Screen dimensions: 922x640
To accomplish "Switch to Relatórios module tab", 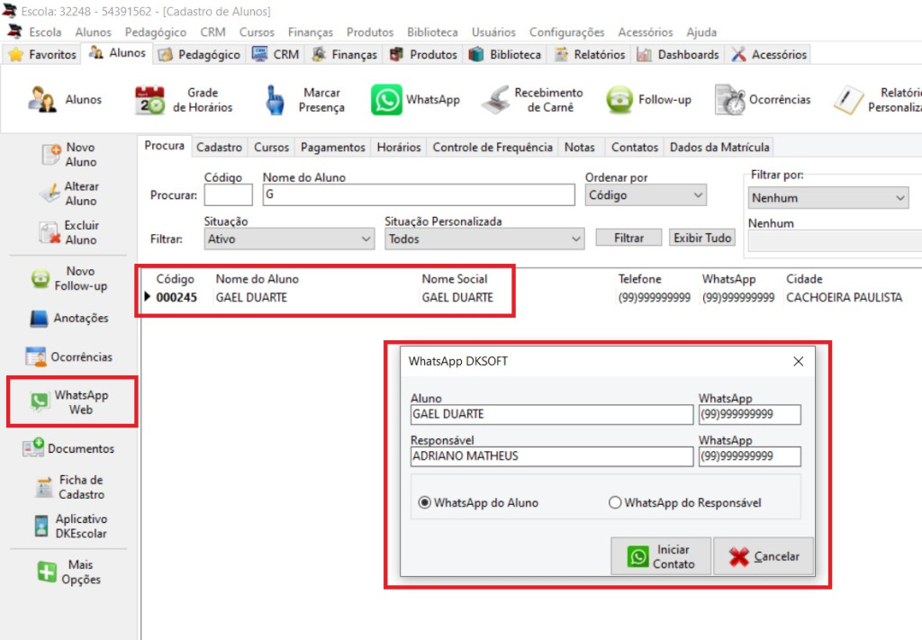I will (590, 55).
